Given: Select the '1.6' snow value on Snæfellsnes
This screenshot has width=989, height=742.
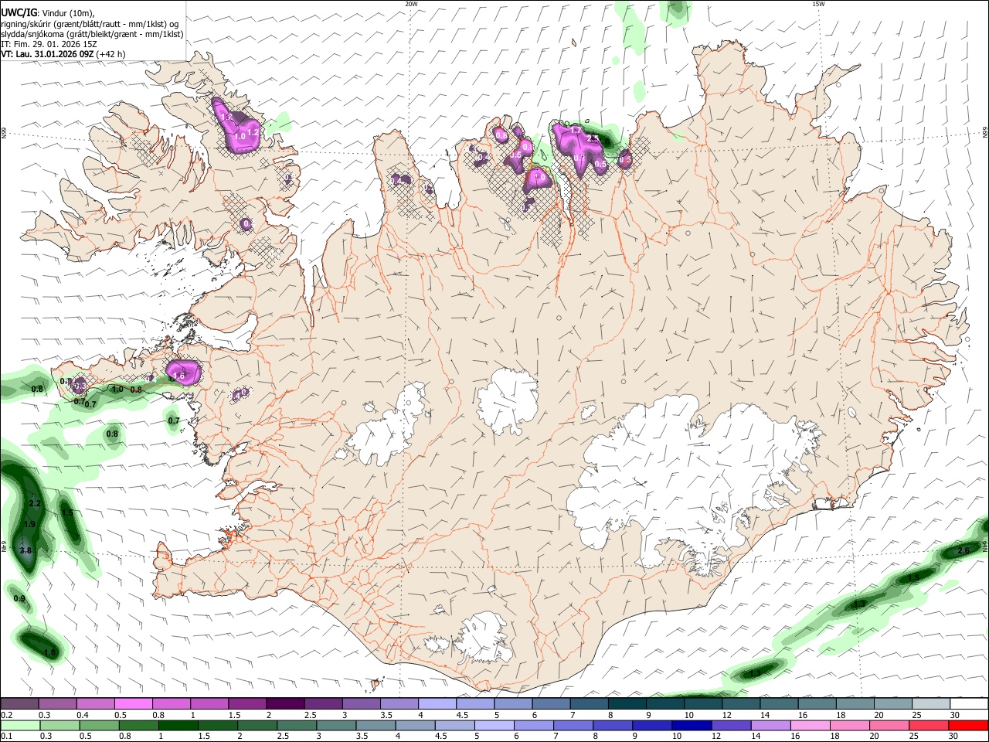Looking at the screenshot, I should tap(179, 376).
